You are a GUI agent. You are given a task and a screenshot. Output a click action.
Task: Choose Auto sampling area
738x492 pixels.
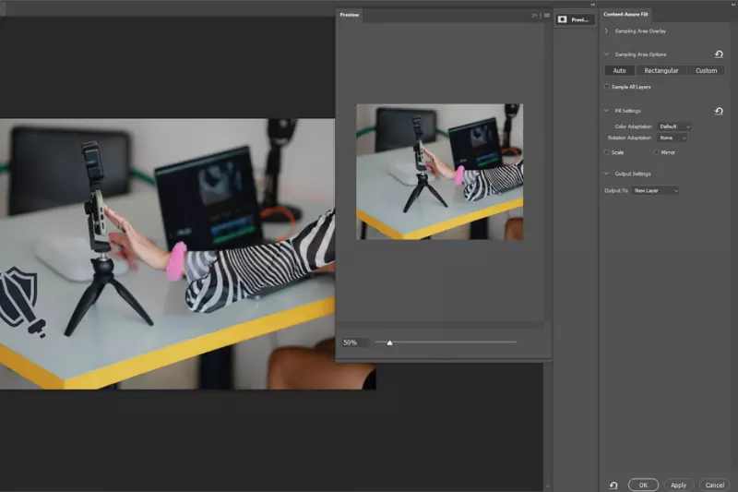[x=619, y=71]
